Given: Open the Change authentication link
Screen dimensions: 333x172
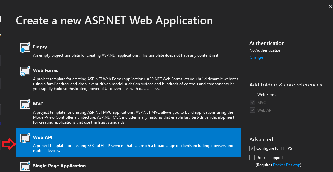Looking at the screenshot, I should [x=256, y=57].
